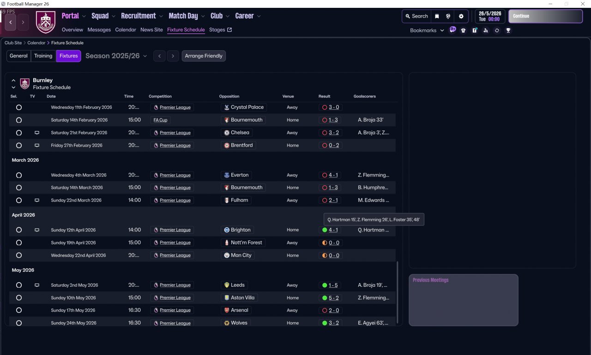Go to next season with right arrow
Screen dimensions: 591x355
[173, 56]
